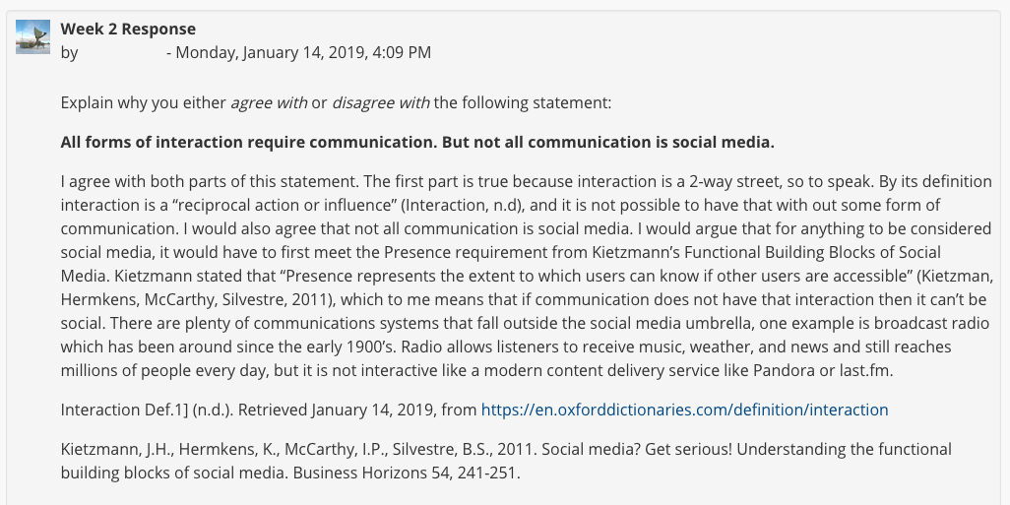Image resolution: width=1010 pixels, height=505 pixels.
Task: Click the "by" author label
Action: click(x=69, y=53)
